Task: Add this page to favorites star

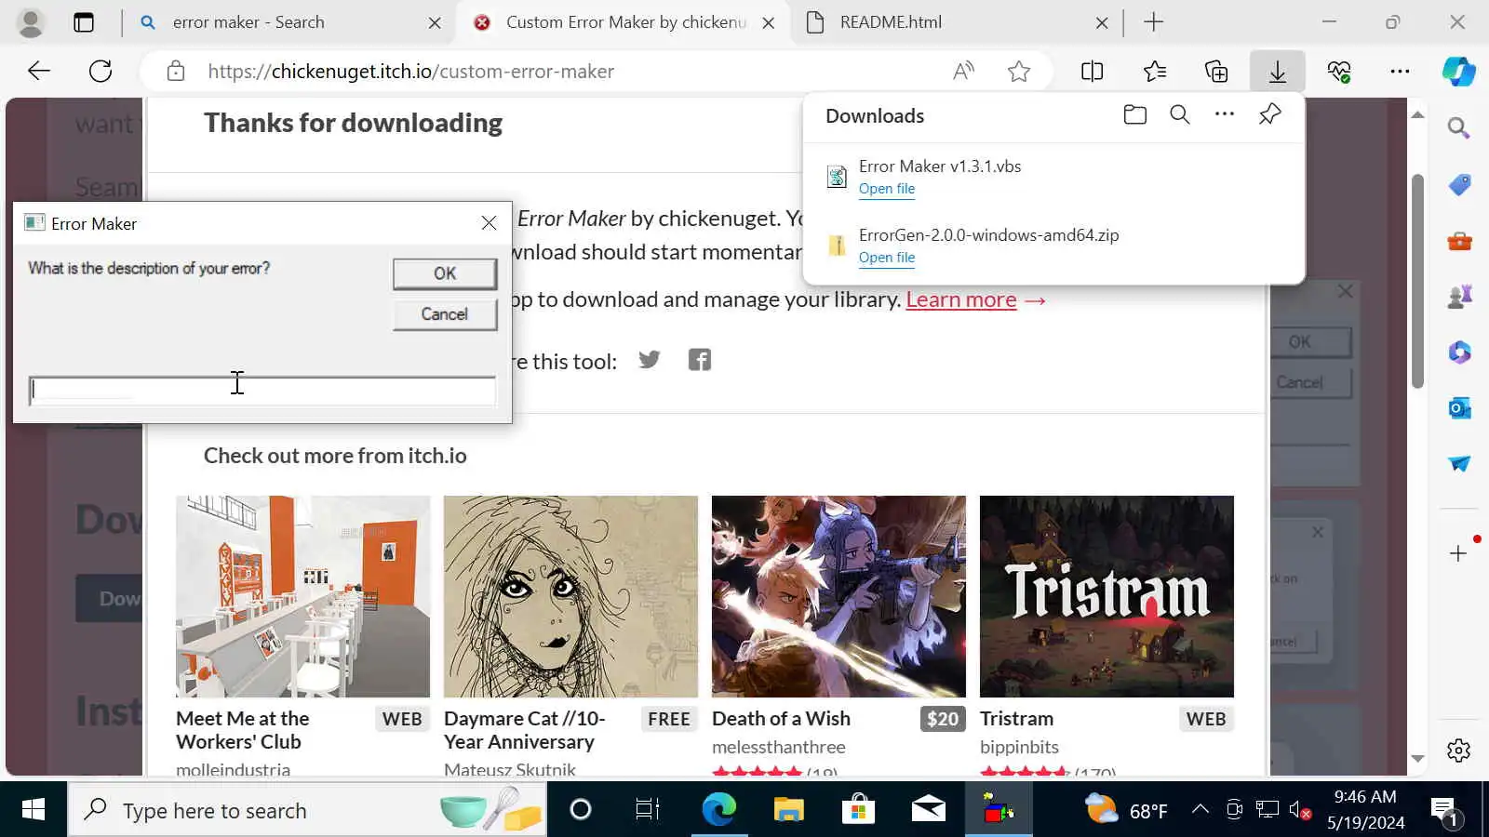Action: [x=1019, y=71]
